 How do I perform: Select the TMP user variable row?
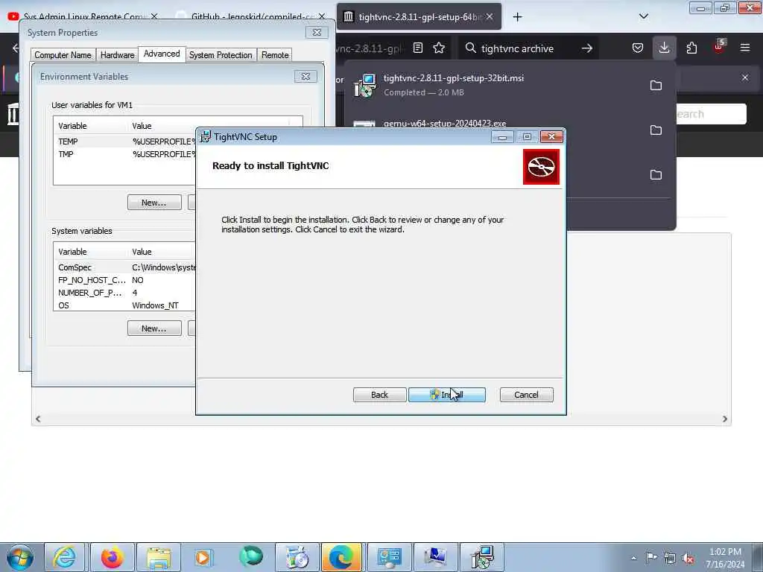124,154
